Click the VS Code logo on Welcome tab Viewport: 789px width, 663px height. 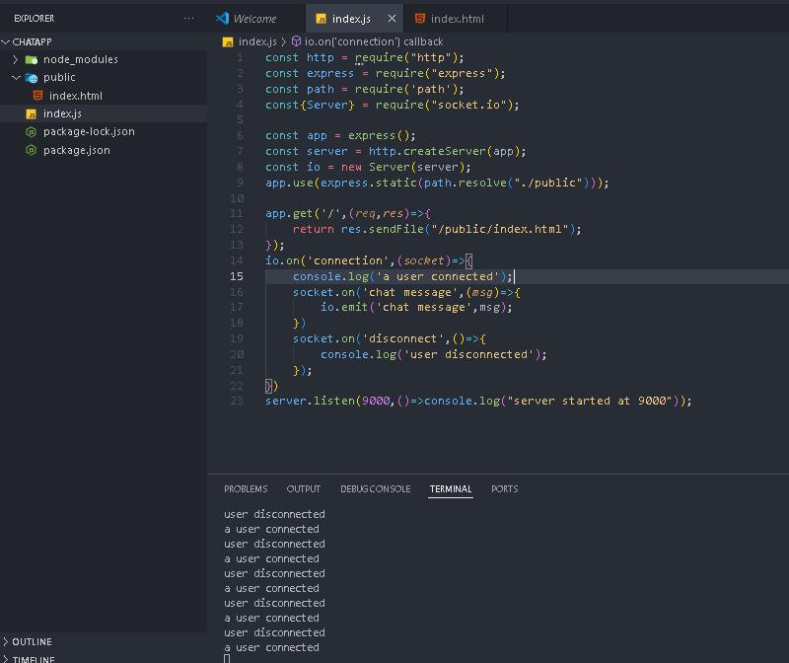(x=223, y=19)
